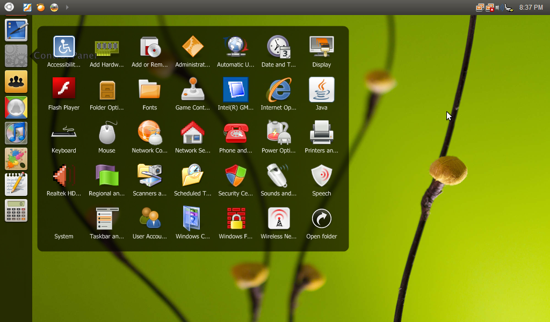Open Display properties icon
The image size is (550, 322).
click(322, 47)
